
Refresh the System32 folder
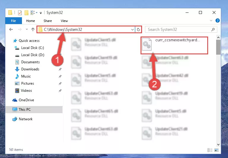[x=138, y=30]
